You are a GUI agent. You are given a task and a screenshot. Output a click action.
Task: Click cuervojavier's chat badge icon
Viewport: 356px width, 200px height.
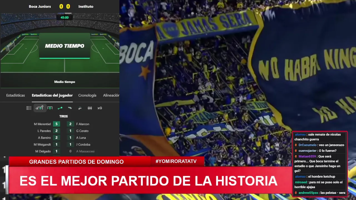296,151
